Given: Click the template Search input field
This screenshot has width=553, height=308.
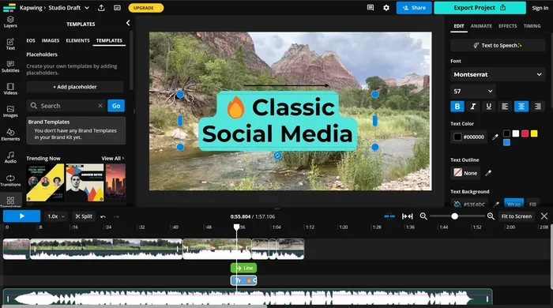Looking at the screenshot, I should point(66,105).
